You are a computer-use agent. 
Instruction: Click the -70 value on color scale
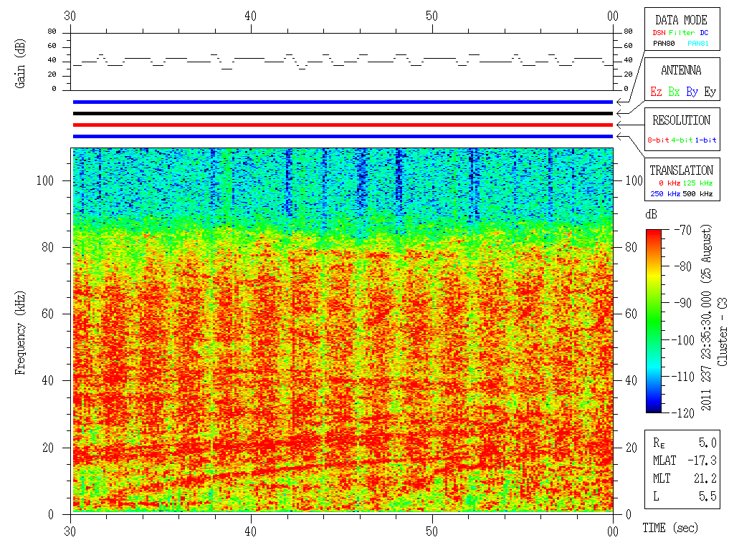pos(683,230)
